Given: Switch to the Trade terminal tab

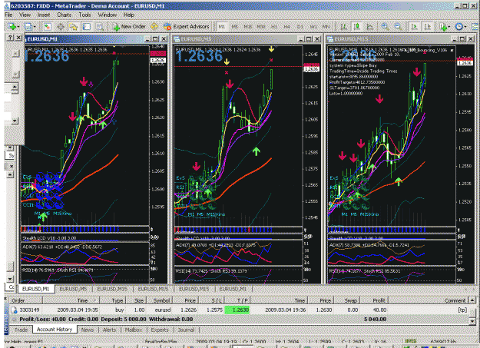Looking at the screenshot, I should coord(22,330).
